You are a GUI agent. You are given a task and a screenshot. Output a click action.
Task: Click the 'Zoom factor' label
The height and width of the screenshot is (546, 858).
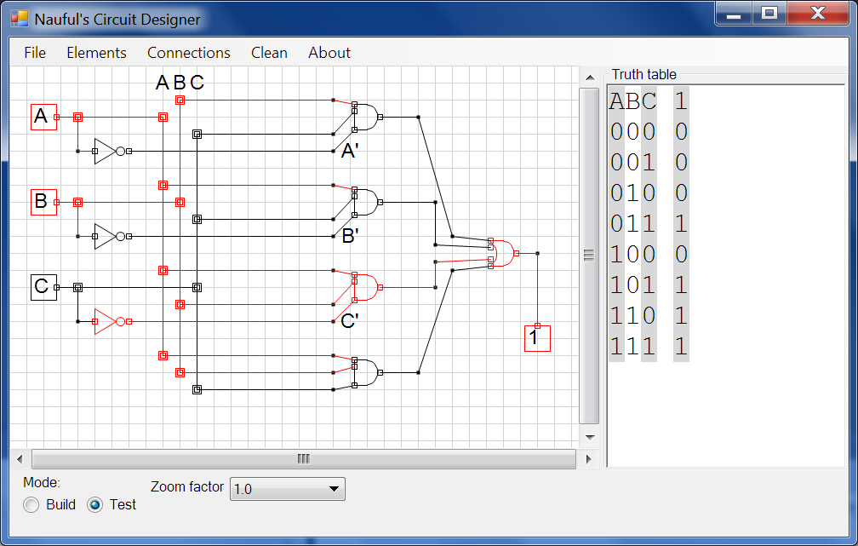[x=187, y=487]
